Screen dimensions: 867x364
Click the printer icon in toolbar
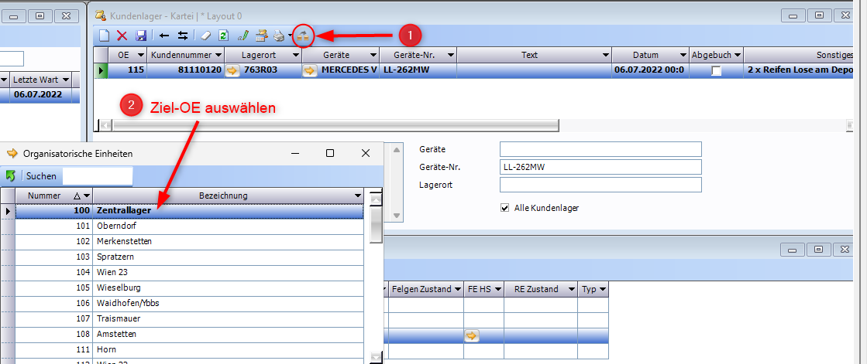(279, 35)
